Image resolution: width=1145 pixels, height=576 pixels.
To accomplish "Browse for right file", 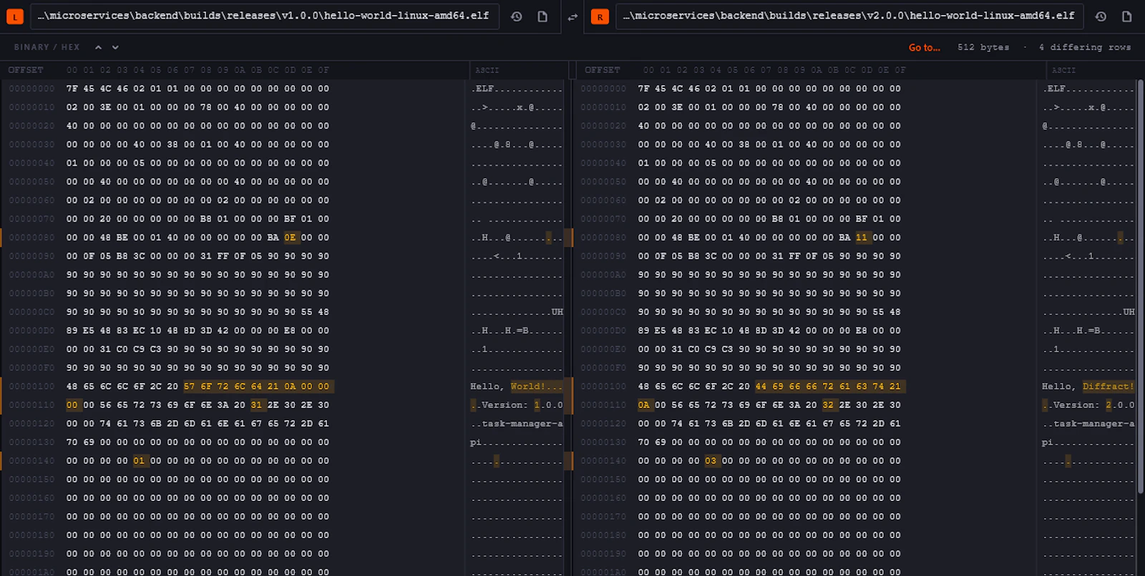I will tap(1126, 16).
